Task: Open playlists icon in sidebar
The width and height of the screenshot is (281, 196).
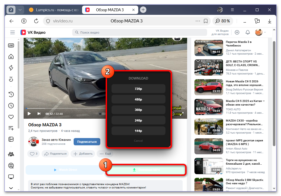Action: pos(11,128)
